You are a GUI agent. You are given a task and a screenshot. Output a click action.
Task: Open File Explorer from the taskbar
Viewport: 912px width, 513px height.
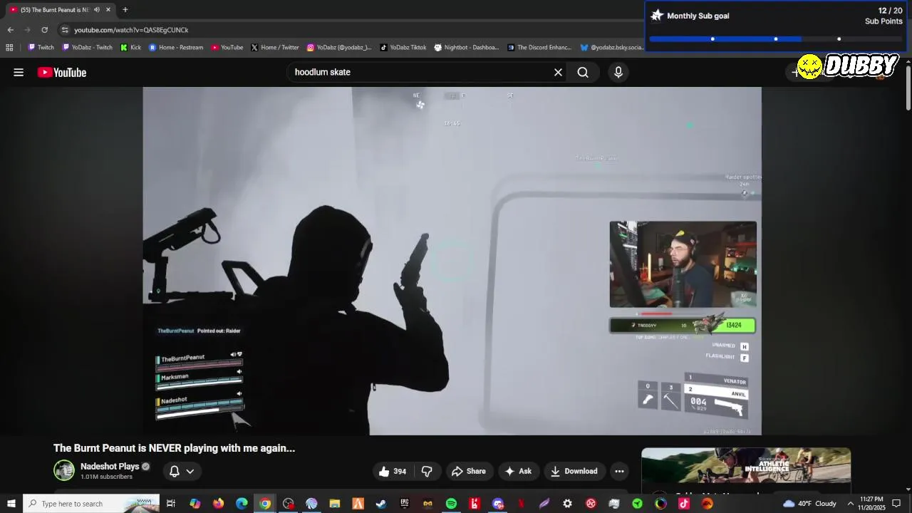(335, 504)
